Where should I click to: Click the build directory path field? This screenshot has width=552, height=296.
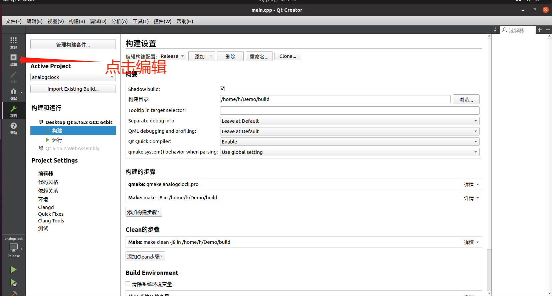click(335, 99)
